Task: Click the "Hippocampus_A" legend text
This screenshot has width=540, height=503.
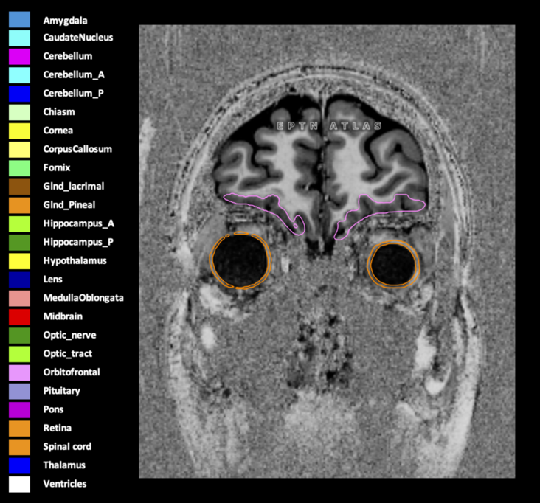Action: (79, 223)
